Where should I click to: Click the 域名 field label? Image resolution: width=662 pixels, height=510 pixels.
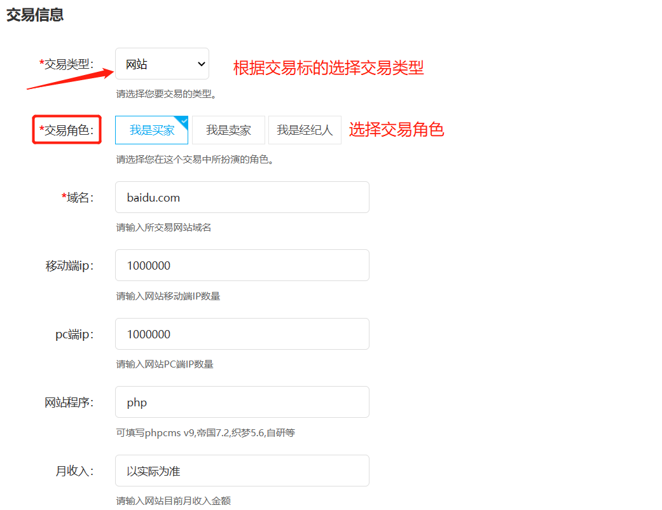[x=78, y=198]
